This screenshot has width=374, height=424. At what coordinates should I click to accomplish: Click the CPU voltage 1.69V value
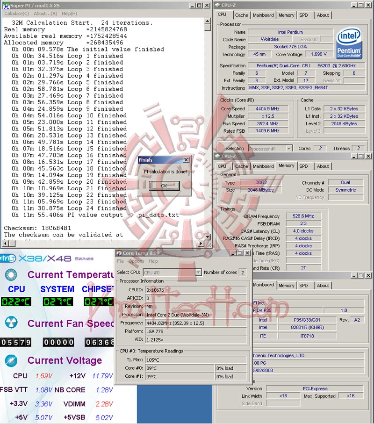point(44,376)
